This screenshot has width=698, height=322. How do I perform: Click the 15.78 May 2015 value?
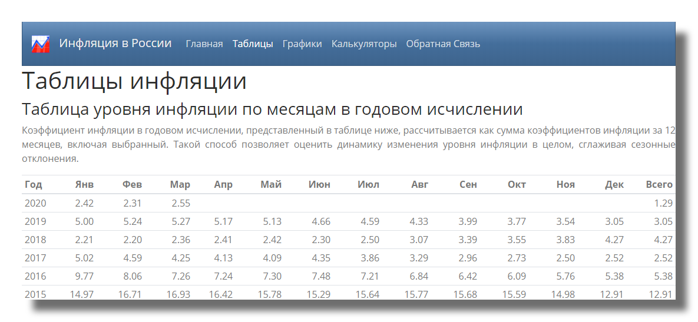coord(270,294)
